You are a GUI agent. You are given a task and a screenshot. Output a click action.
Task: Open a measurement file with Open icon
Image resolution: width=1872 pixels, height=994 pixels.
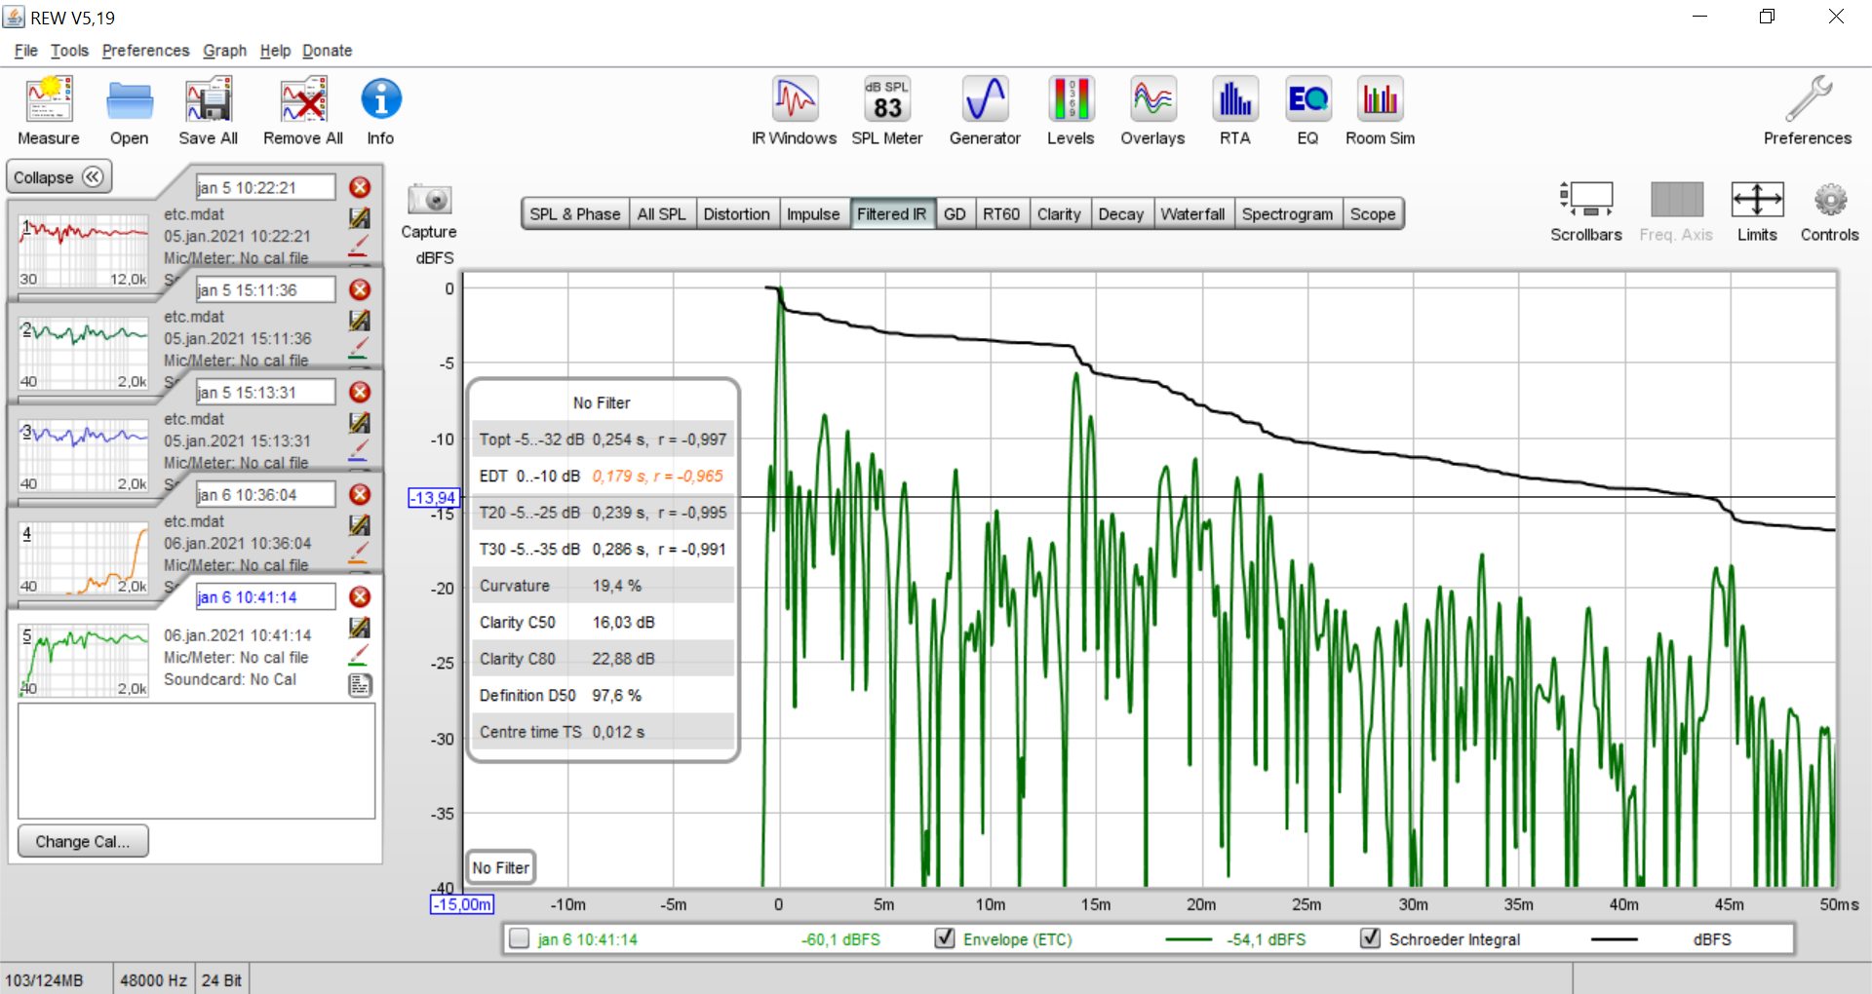coord(130,110)
